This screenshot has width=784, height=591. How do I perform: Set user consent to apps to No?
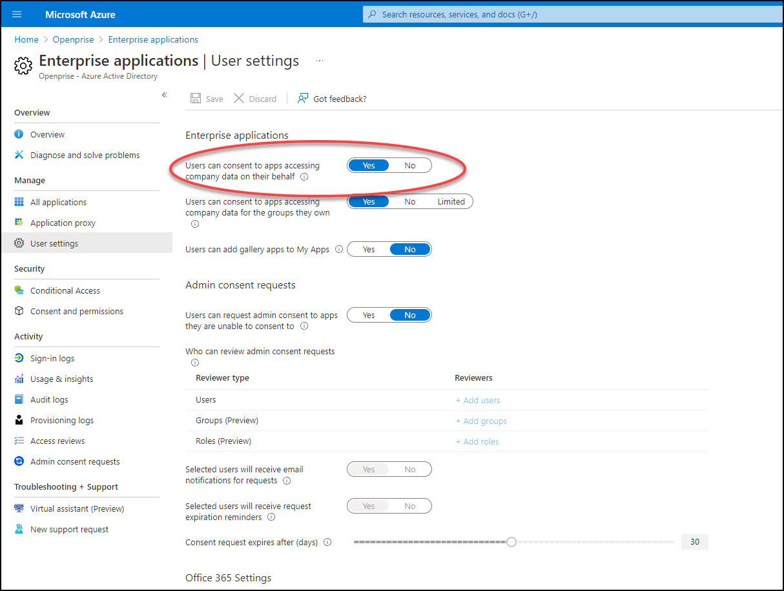(x=410, y=165)
